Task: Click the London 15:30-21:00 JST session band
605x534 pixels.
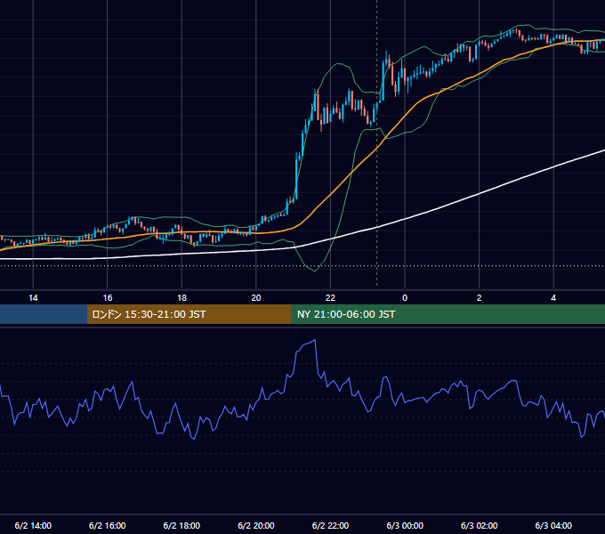Action: pyautogui.click(x=189, y=314)
